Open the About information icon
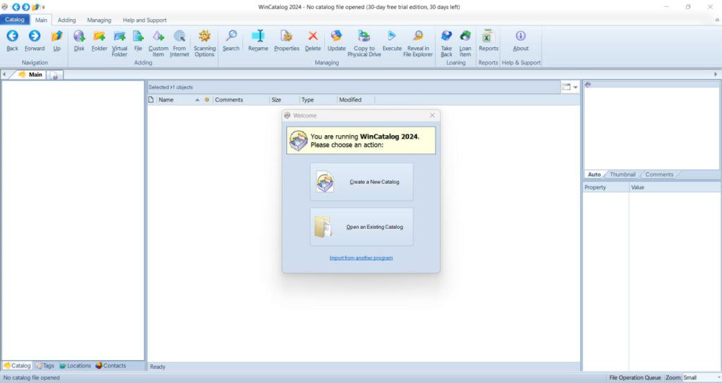 pos(521,36)
